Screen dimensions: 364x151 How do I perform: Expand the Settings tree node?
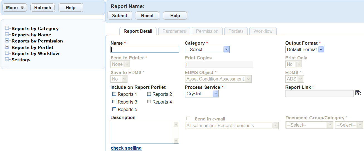[x=7, y=60]
